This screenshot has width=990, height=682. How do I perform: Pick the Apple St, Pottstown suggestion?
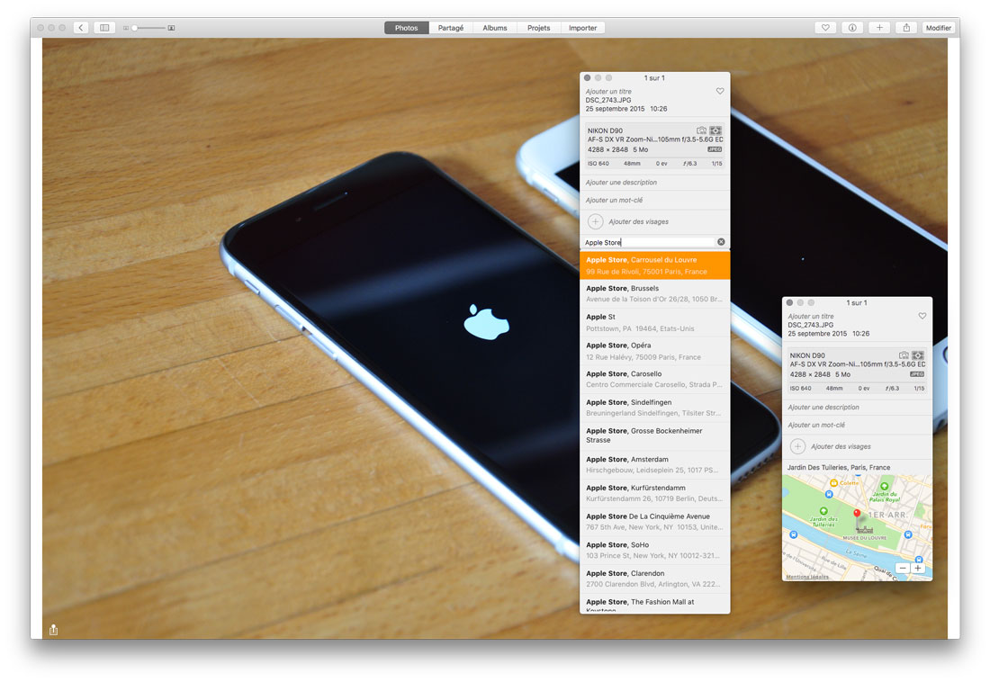(654, 322)
